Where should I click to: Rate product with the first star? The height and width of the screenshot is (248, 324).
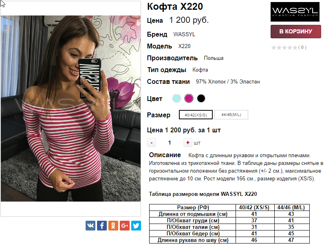coord(274,48)
